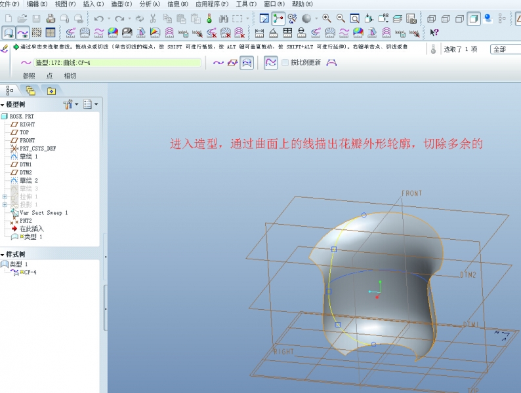This screenshot has height=393, width=521.
Task: Click the undo arrow icon
Action: [98, 18]
